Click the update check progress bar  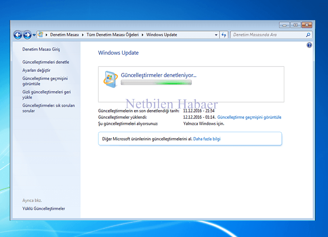[x=156, y=83]
